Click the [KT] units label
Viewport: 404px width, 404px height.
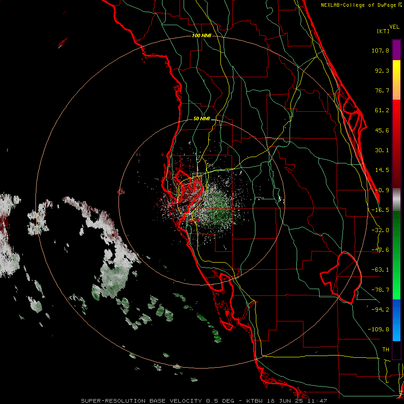[383, 31]
